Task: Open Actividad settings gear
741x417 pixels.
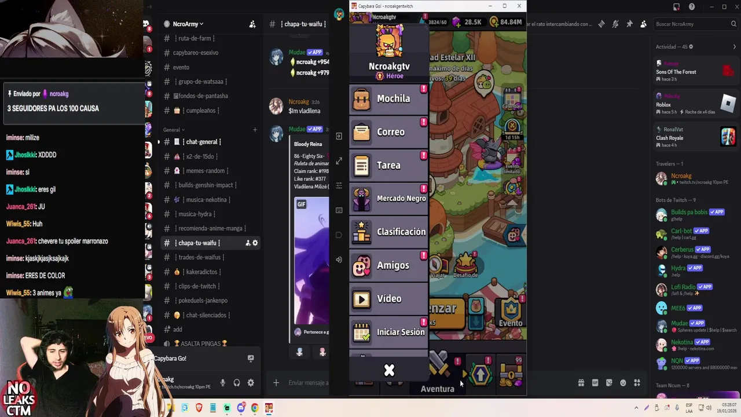Action: (x=691, y=47)
